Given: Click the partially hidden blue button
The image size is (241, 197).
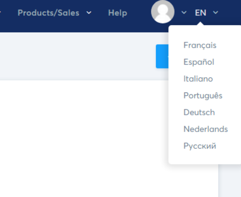Looking at the screenshot, I should [x=162, y=56].
